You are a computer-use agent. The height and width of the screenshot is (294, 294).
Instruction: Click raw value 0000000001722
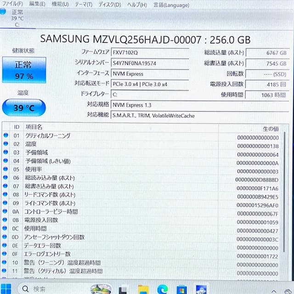257,256
